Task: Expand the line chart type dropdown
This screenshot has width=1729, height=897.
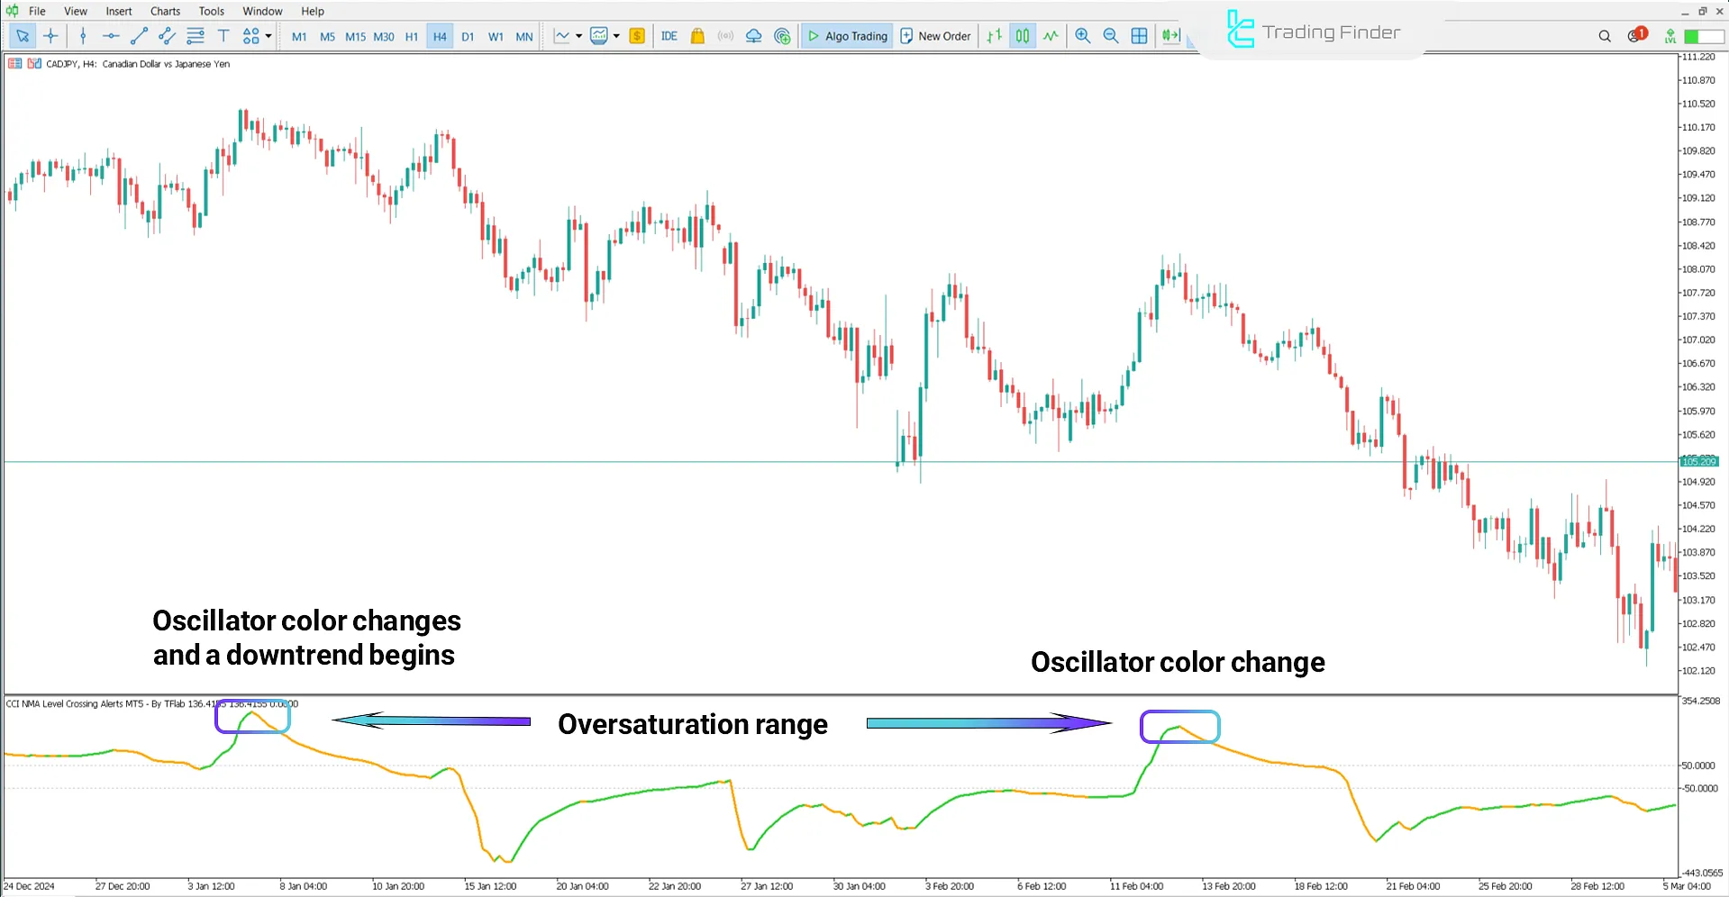Action: click(577, 36)
